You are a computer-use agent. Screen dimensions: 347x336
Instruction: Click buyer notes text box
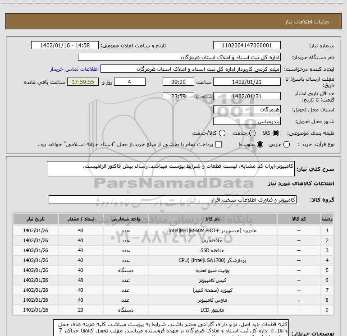click(171, 328)
